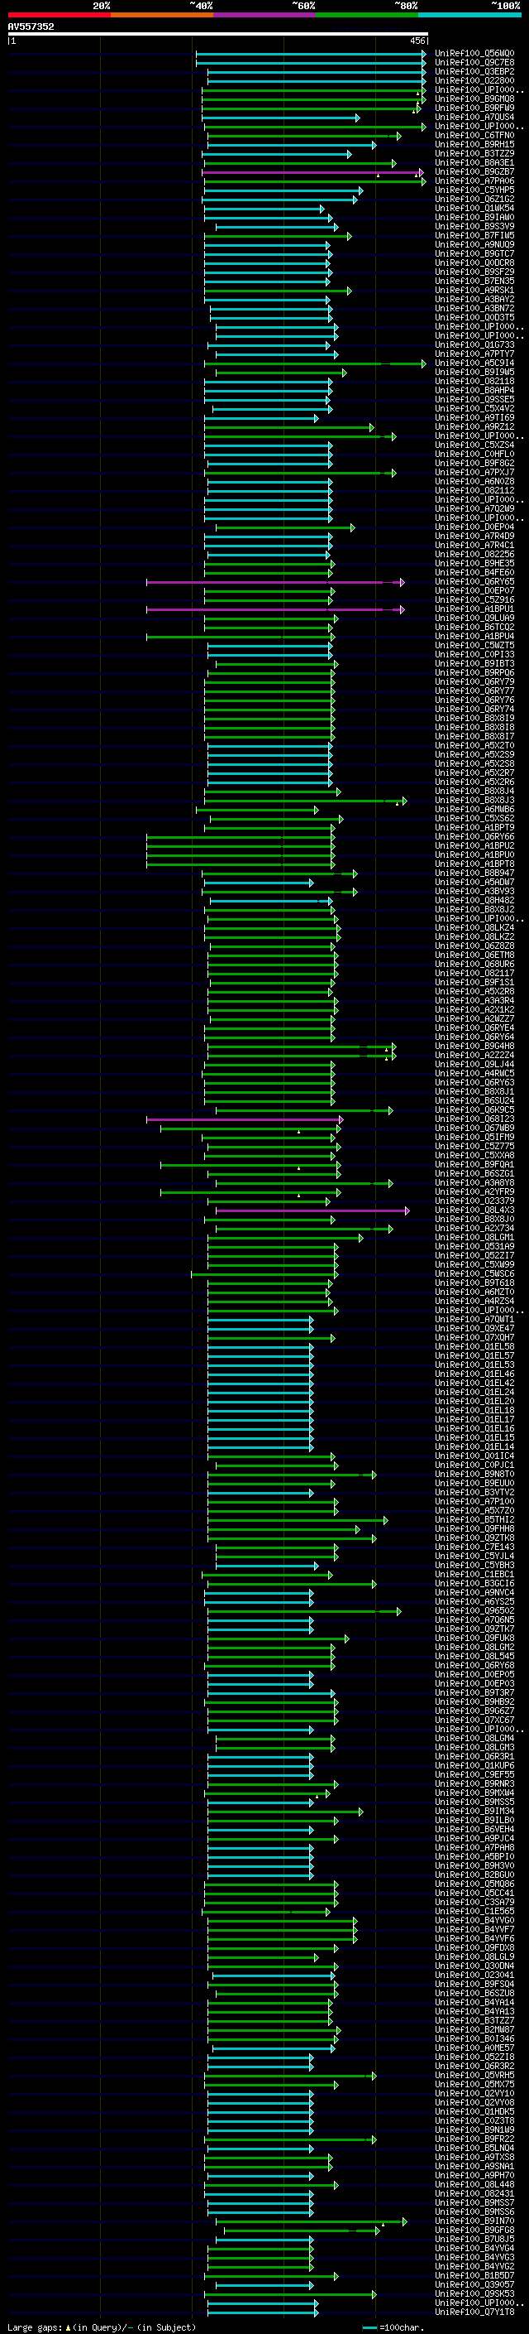The height and width of the screenshot is (2334, 529).
Task: Click the alignment bar for UniRef100_B9GMQ8
Action: pos(313,99)
